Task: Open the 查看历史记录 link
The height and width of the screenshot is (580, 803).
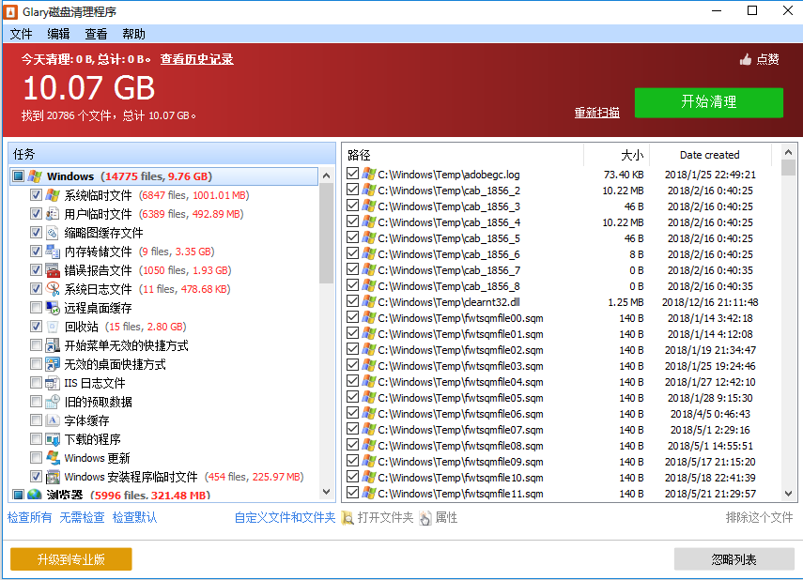Action: click(x=196, y=59)
